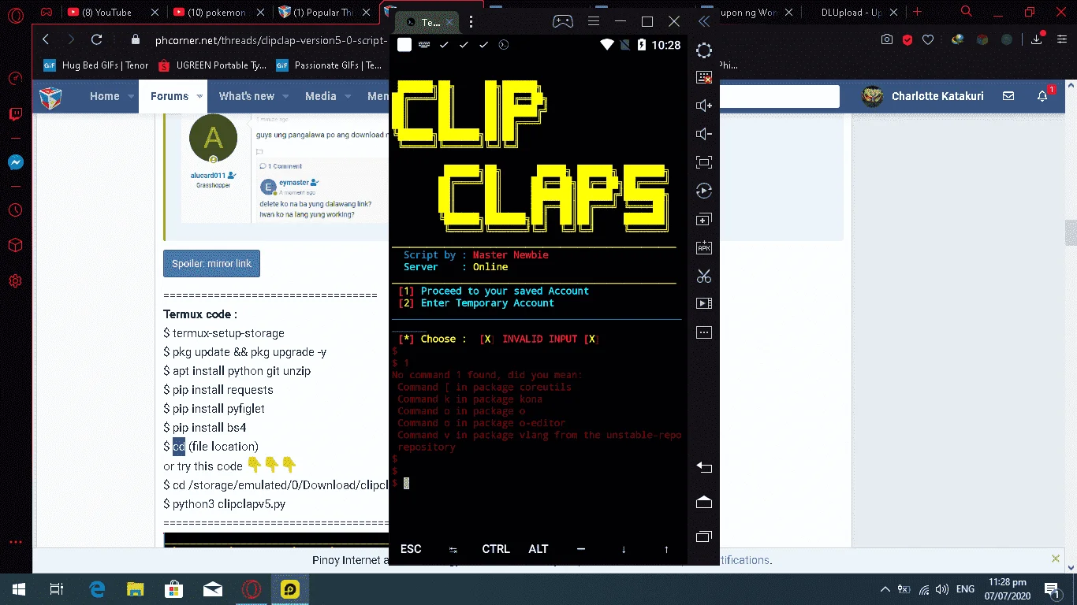The width and height of the screenshot is (1077, 605).
Task: Take emulator screenshot with scissors icon
Action: (704, 276)
